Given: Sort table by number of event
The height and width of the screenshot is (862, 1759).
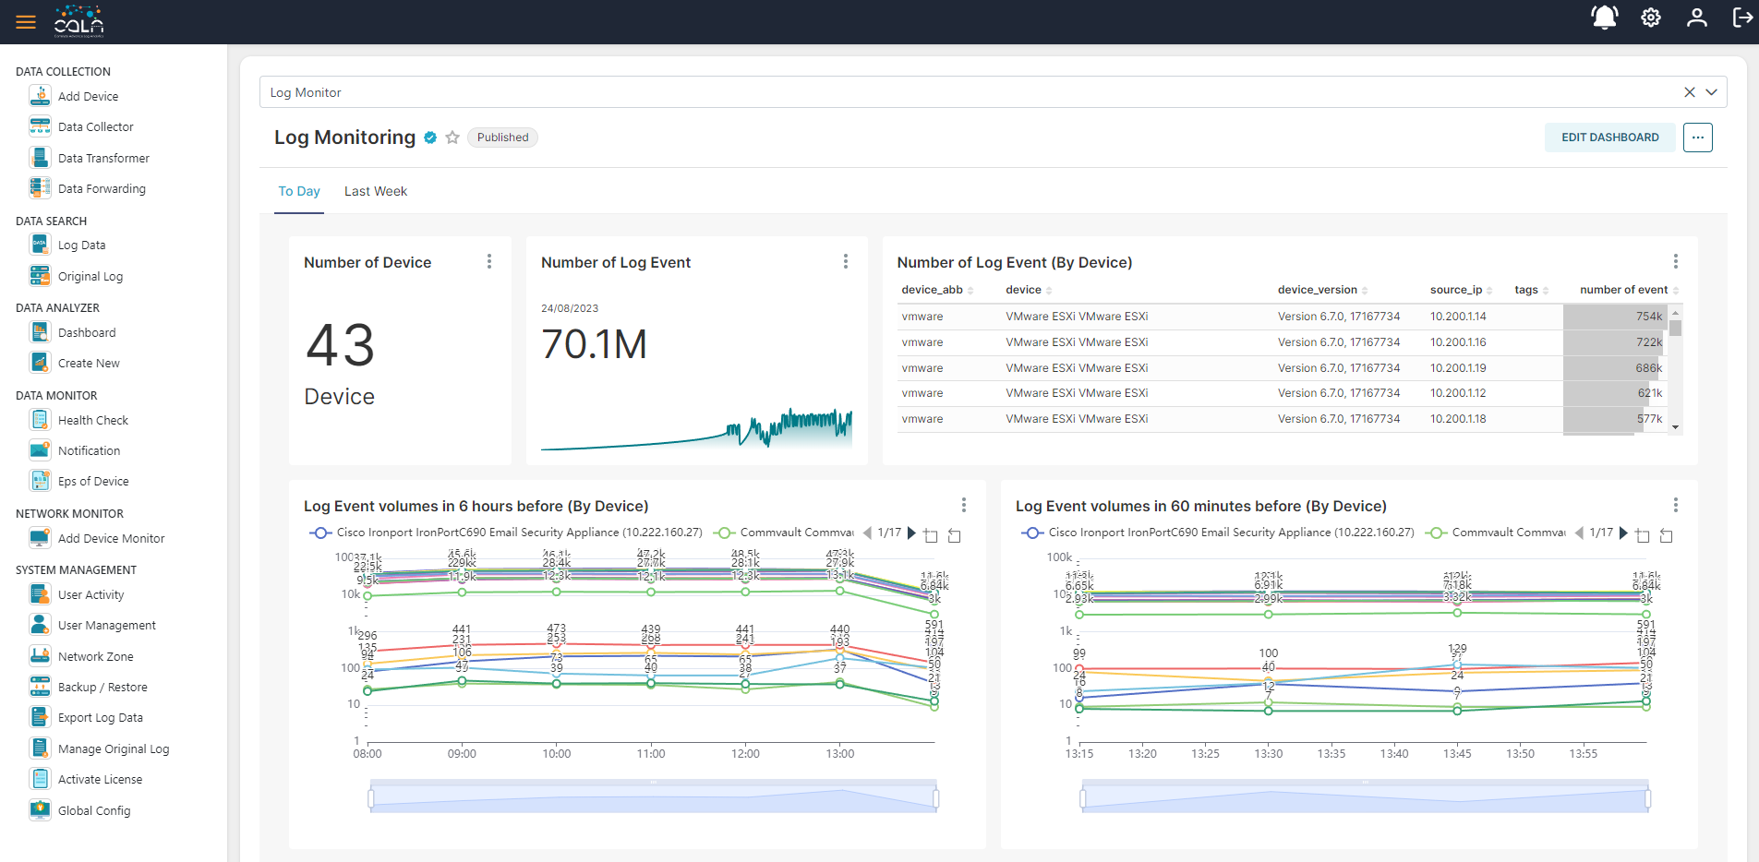Looking at the screenshot, I should (x=1623, y=289).
